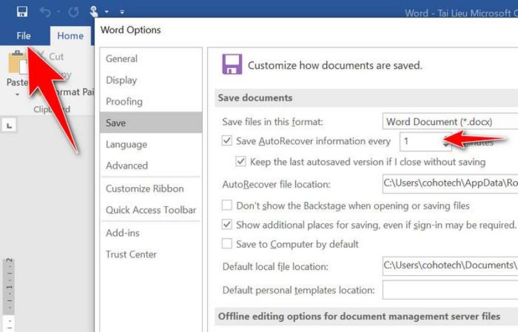This screenshot has height=332, width=518.
Task: Open the Advanced options category
Action: pyautogui.click(x=151, y=166)
